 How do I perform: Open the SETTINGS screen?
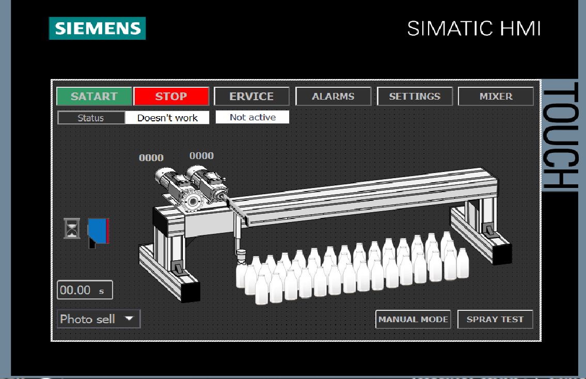tap(415, 96)
